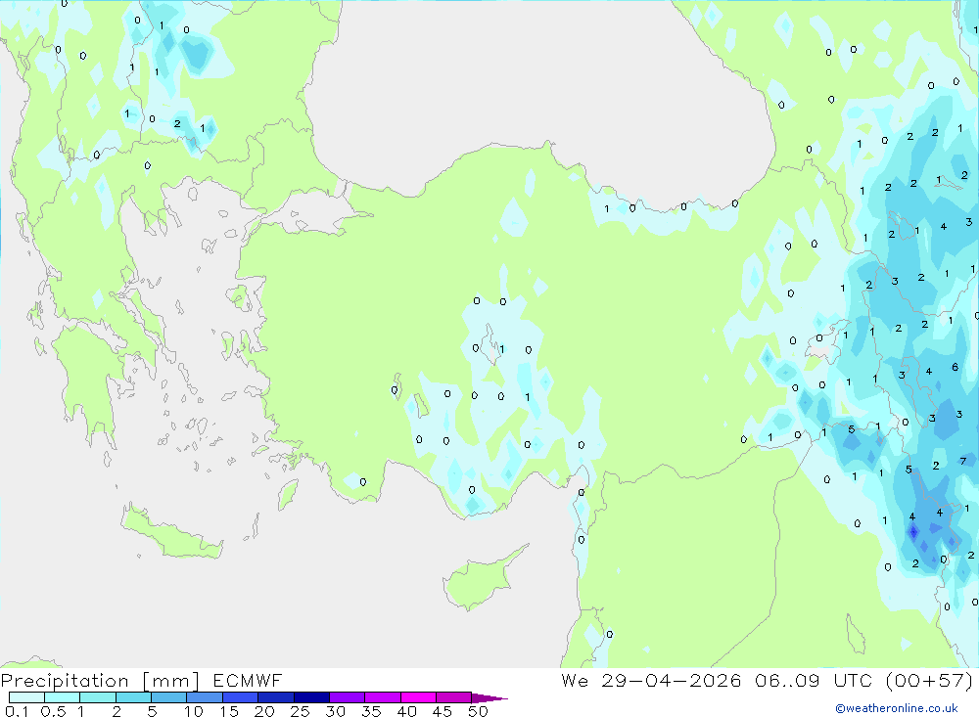Viewport: 979px width, 717px height.
Task: Click the '6' precipitation value on the map
Action: [x=955, y=367]
